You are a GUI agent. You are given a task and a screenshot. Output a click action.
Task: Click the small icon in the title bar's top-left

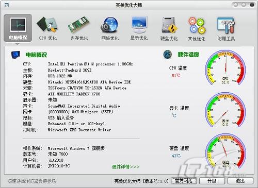coord(7,5)
